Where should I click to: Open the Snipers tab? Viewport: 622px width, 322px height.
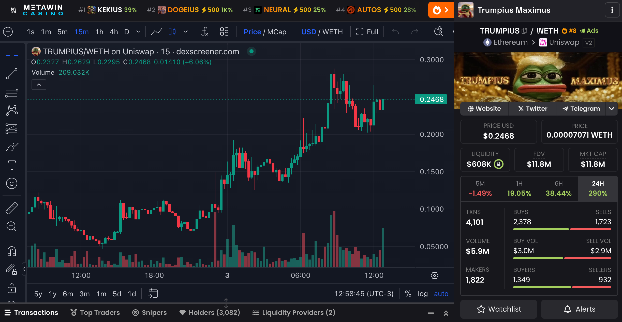coord(150,313)
